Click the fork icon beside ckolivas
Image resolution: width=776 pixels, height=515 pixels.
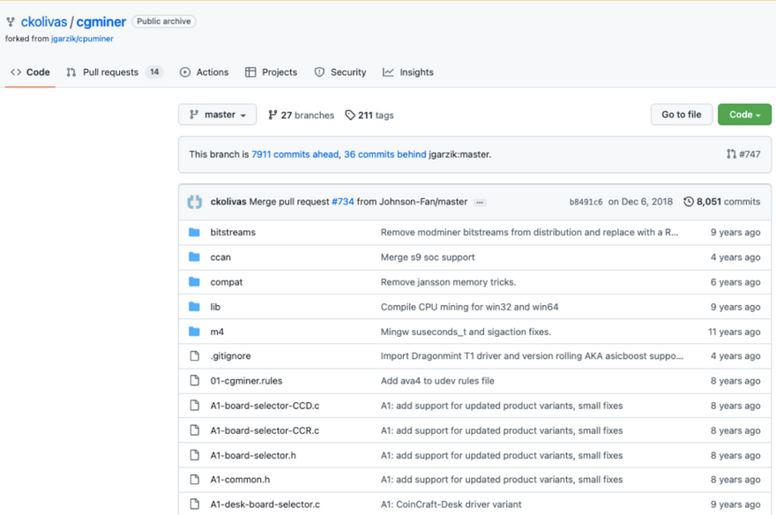pos(11,22)
